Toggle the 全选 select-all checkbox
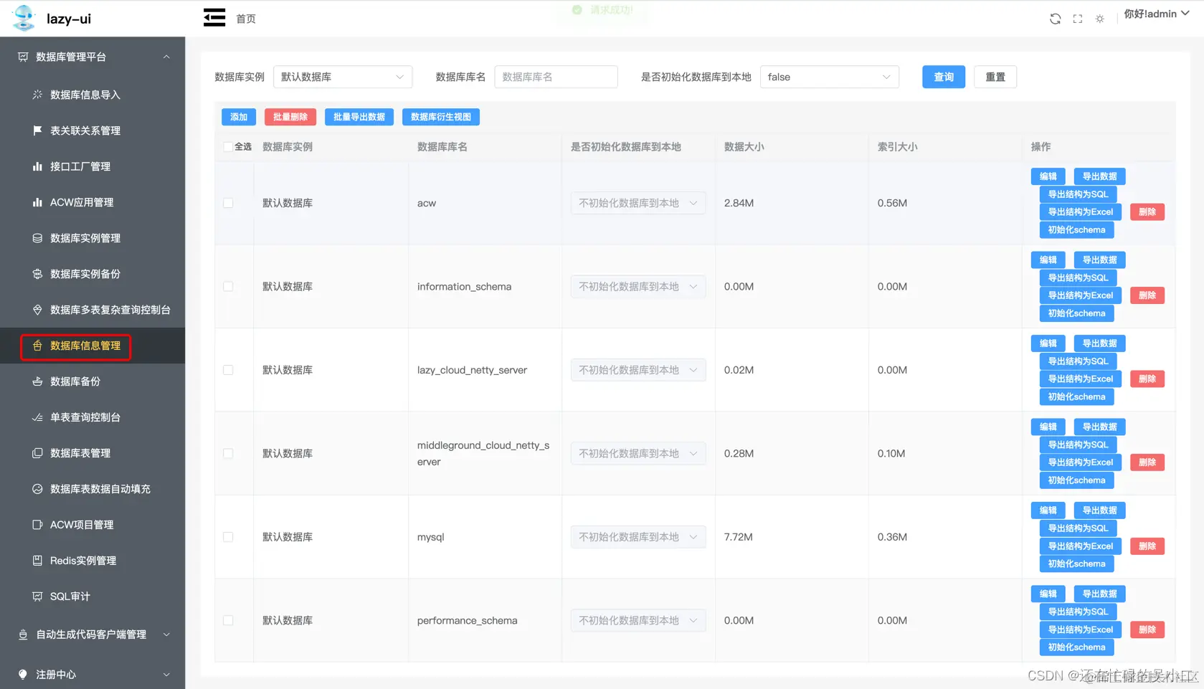The width and height of the screenshot is (1204, 689). (228, 147)
